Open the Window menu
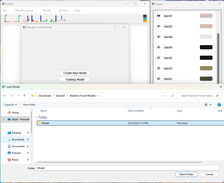 tap(63, 10)
